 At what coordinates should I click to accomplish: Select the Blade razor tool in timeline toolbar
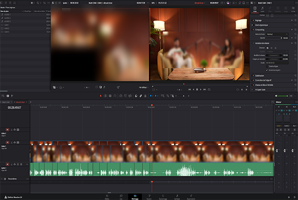[116, 96]
